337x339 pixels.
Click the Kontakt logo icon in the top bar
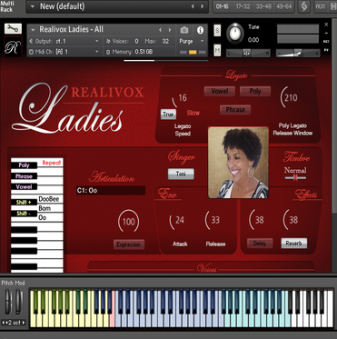coord(304,6)
